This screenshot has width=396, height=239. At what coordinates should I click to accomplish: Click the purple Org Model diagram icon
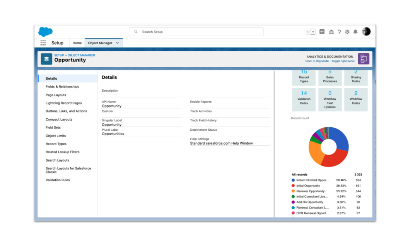(x=364, y=59)
